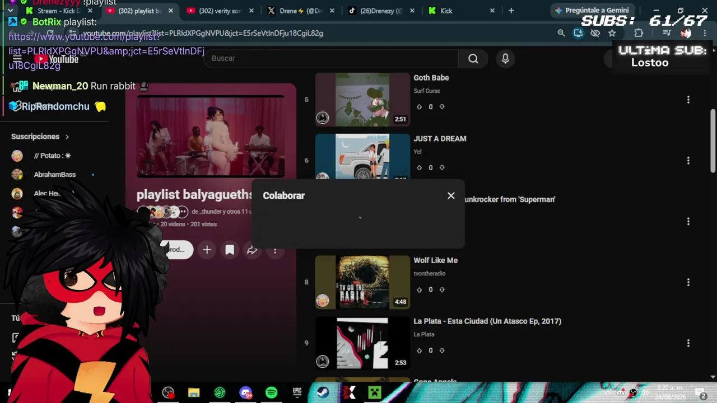The width and height of the screenshot is (717, 403).
Task: Open the JUST A DREAM video title
Action: point(440,139)
